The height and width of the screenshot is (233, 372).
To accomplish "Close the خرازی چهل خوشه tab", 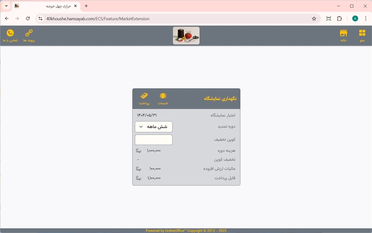I will 75,6.
